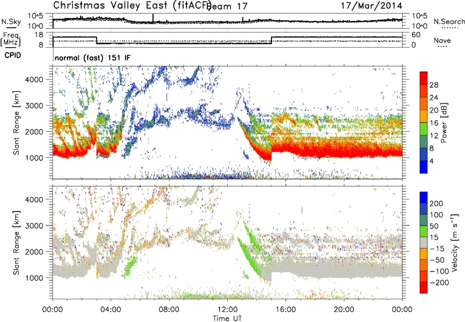The height and width of the screenshot is (322, 465).
Task: Click the gray -15 to 15 velocity segment
Action: pyautogui.click(x=424, y=242)
